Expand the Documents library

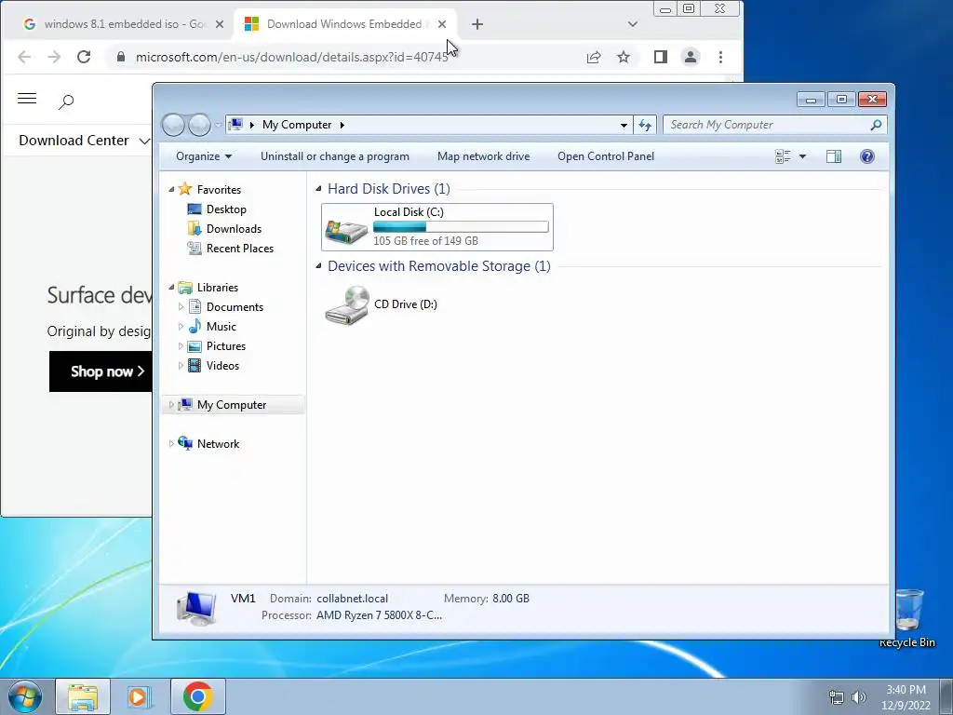[x=181, y=307]
